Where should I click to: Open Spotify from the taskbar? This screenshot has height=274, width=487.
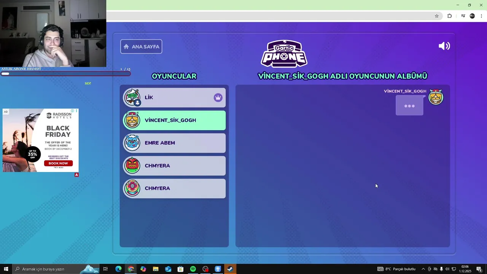click(193, 269)
